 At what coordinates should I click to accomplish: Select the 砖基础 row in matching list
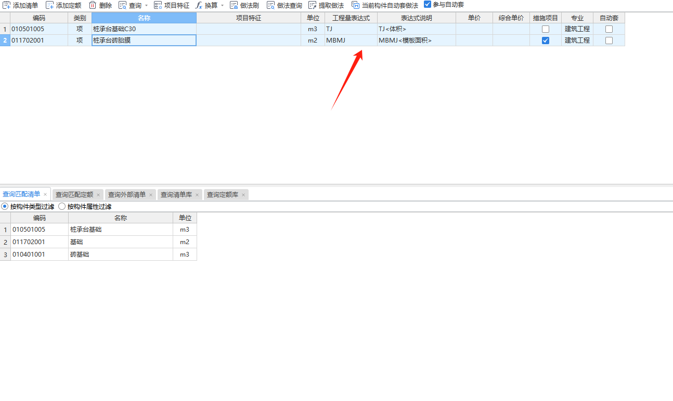coord(98,255)
